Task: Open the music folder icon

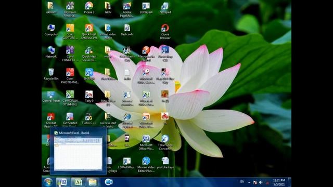Action: (x=108, y=52)
